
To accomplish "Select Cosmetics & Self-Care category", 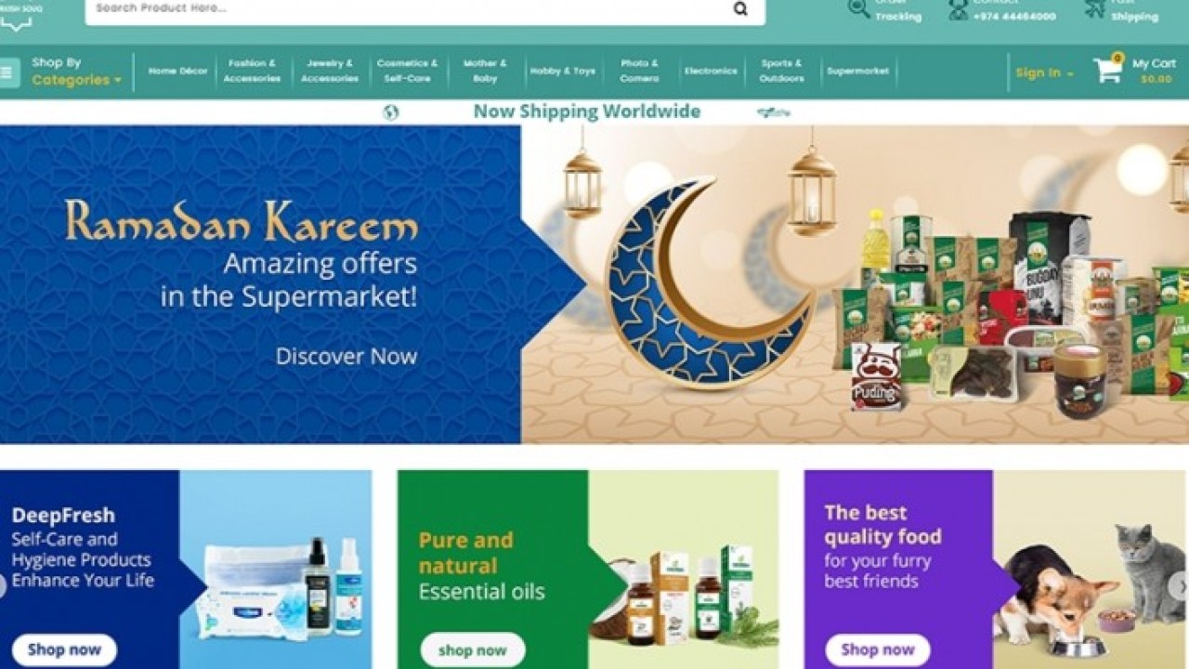I will (x=407, y=71).
